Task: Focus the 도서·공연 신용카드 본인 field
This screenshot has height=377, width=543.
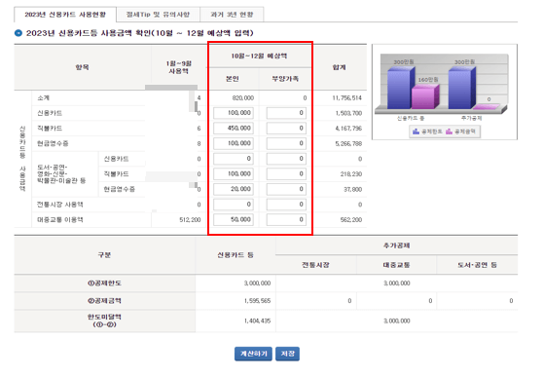Action: [234, 159]
